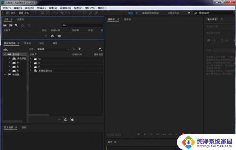Open 文件(F) menu

tap(7, 8)
